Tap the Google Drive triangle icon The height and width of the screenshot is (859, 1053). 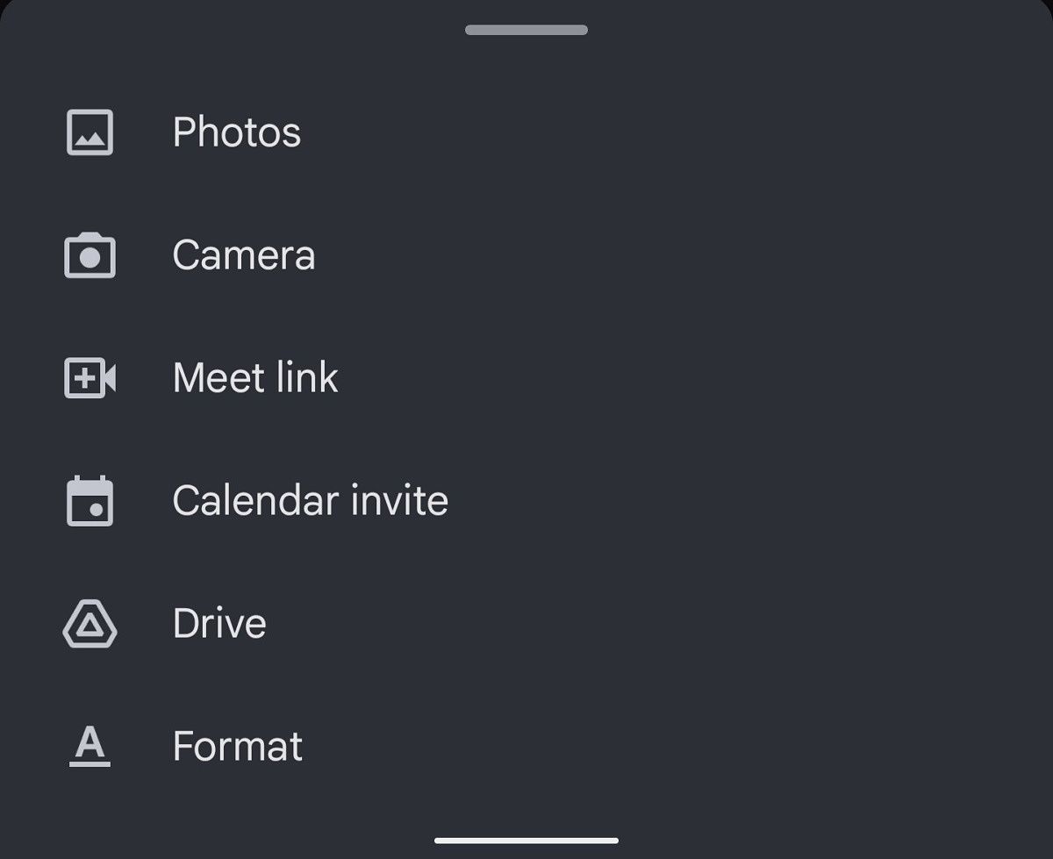(90, 623)
